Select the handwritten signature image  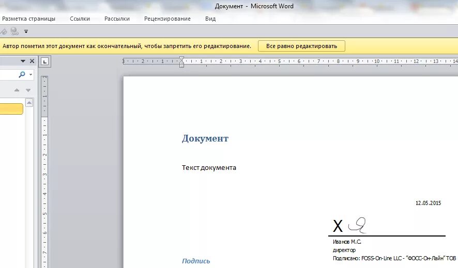click(x=358, y=226)
